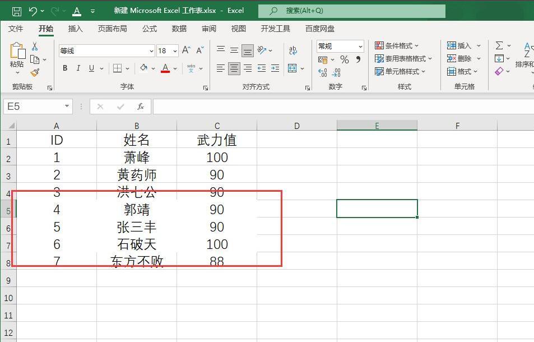
Task: Toggle Underline formatting
Action: (x=91, y=68)
